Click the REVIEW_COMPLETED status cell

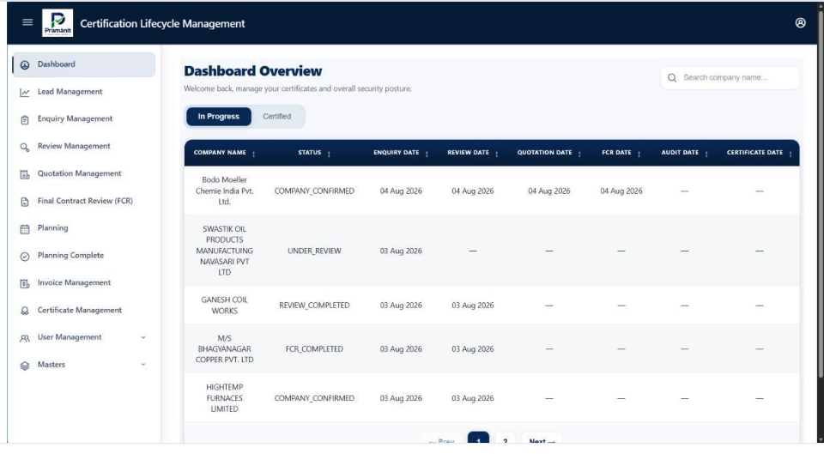tap(314, 306)
